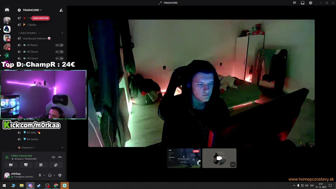Open more options on participant tile
The image size is (336, 189).
[x=233, y=165]
